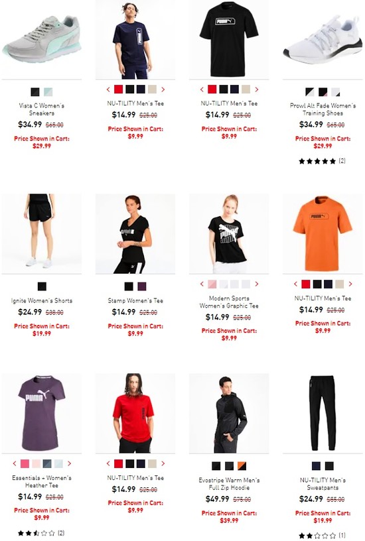Show next colors for navy NU-TILITY Tee

[x=163, y=90]
